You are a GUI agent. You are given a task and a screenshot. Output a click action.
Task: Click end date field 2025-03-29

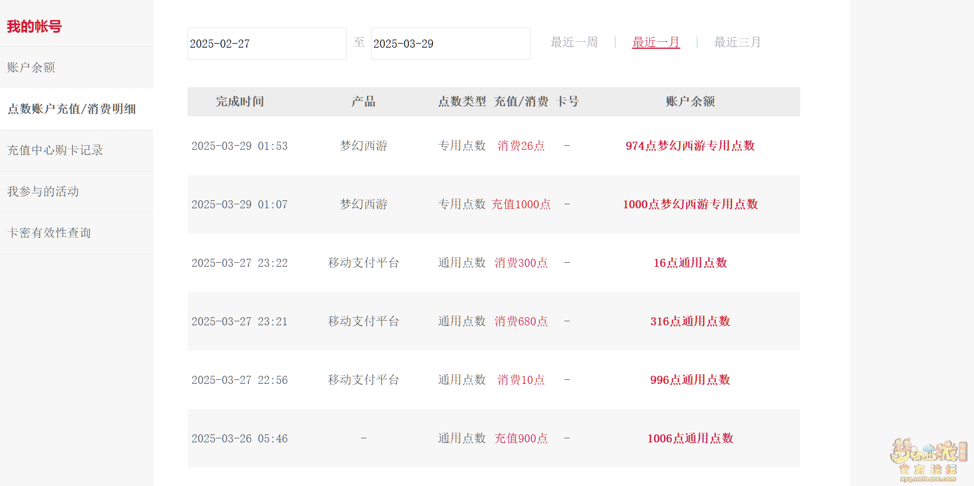(x=451, y=44)
